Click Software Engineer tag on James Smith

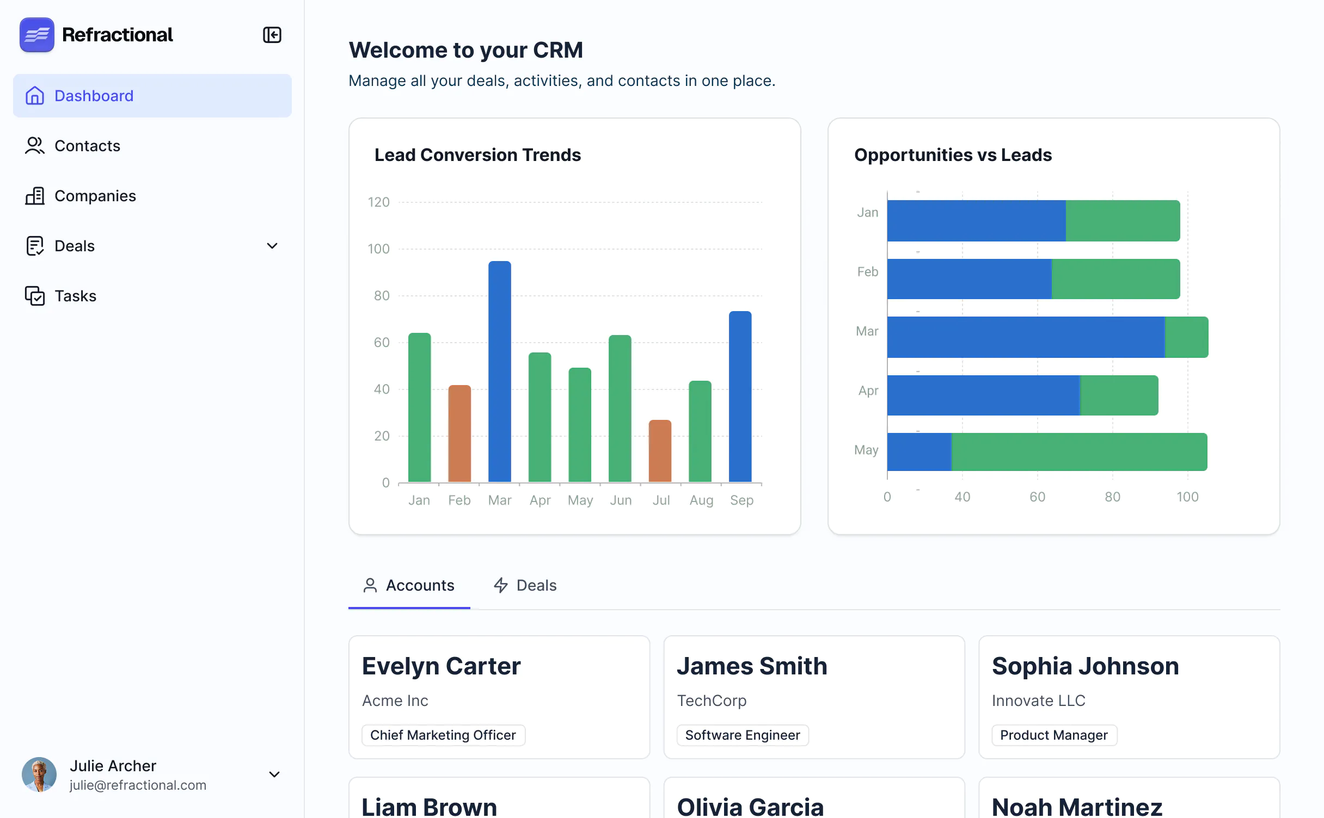tap(742, 735)
